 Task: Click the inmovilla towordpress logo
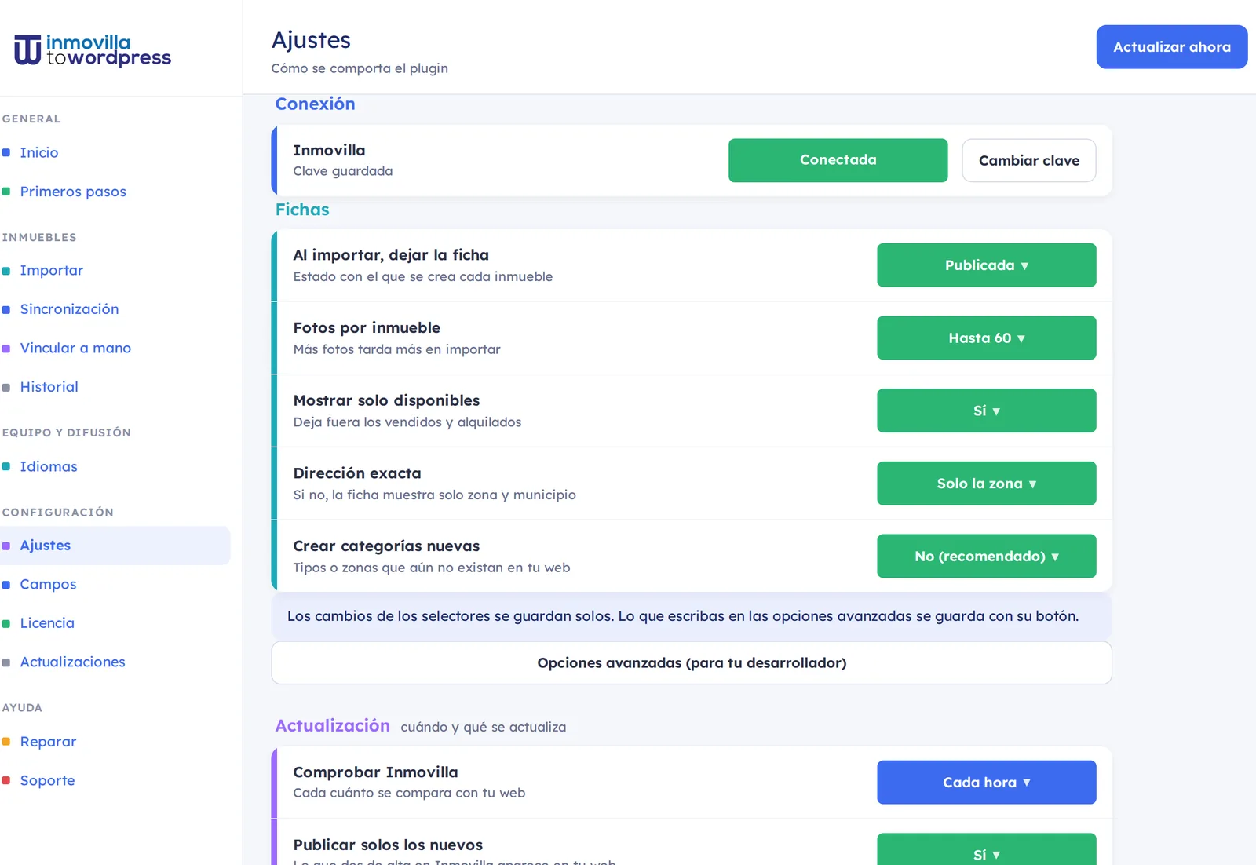[93, 49]
